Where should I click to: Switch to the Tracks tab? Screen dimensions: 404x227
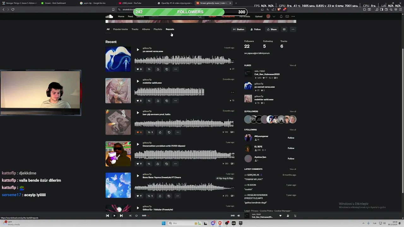point(135,29)
